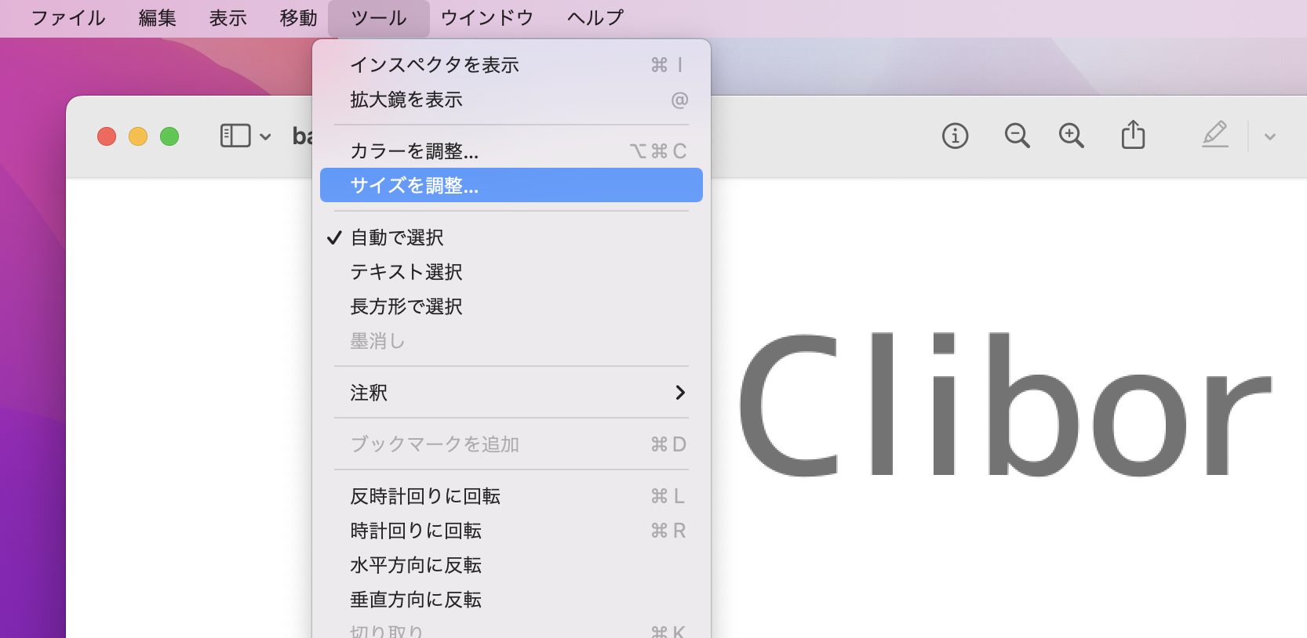
Task: Choose 時計回りに回転 menu item
Action: 512,531
